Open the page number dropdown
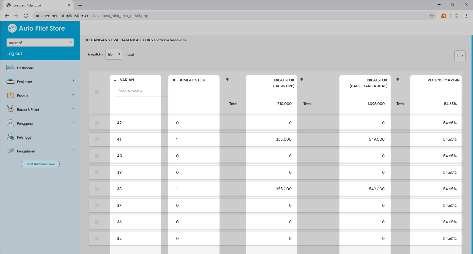The width and height of the screenshot is (473, 254). click(x=460, y=56)
